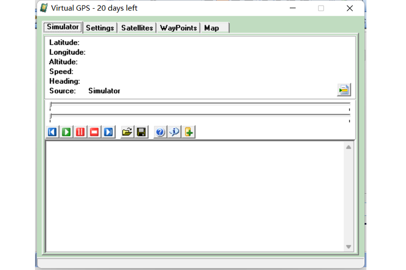The image size is (406, 270).
Task: Show the Map tab
Action: click(212, 28)
